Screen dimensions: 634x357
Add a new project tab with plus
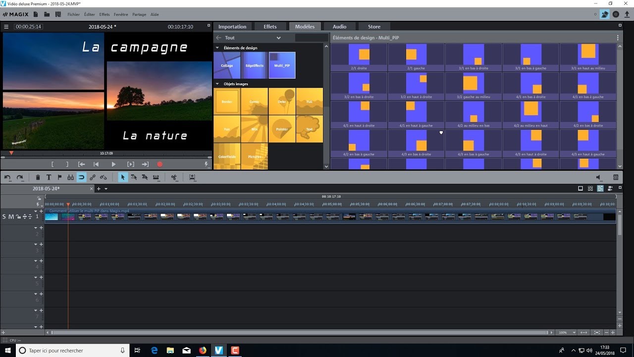tap(99, 189)
